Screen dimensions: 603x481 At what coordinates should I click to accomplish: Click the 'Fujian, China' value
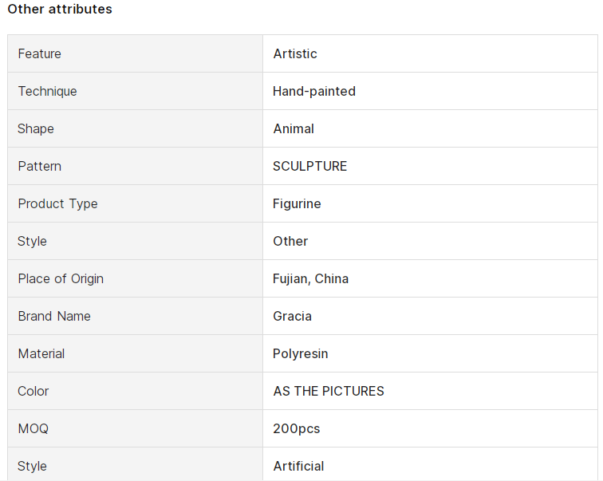click(x=310, y=278)
